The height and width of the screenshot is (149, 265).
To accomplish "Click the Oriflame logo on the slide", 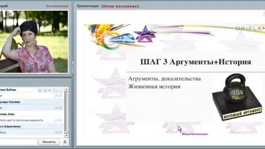I will point(250,29).
